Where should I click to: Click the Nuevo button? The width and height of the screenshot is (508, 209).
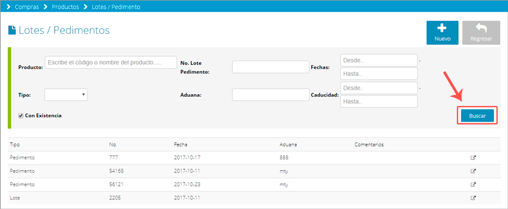[x=442, y=33]
